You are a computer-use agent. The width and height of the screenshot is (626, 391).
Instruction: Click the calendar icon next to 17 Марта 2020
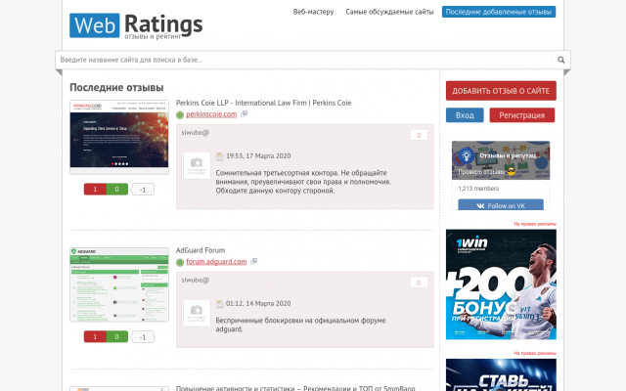(x=219, y=156)
